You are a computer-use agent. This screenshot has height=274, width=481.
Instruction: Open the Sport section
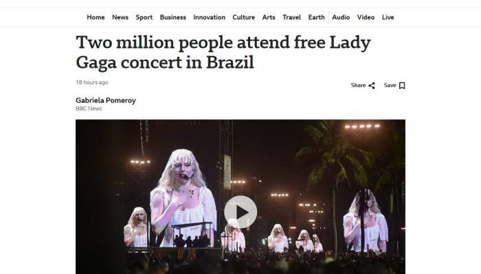[144, 17]
